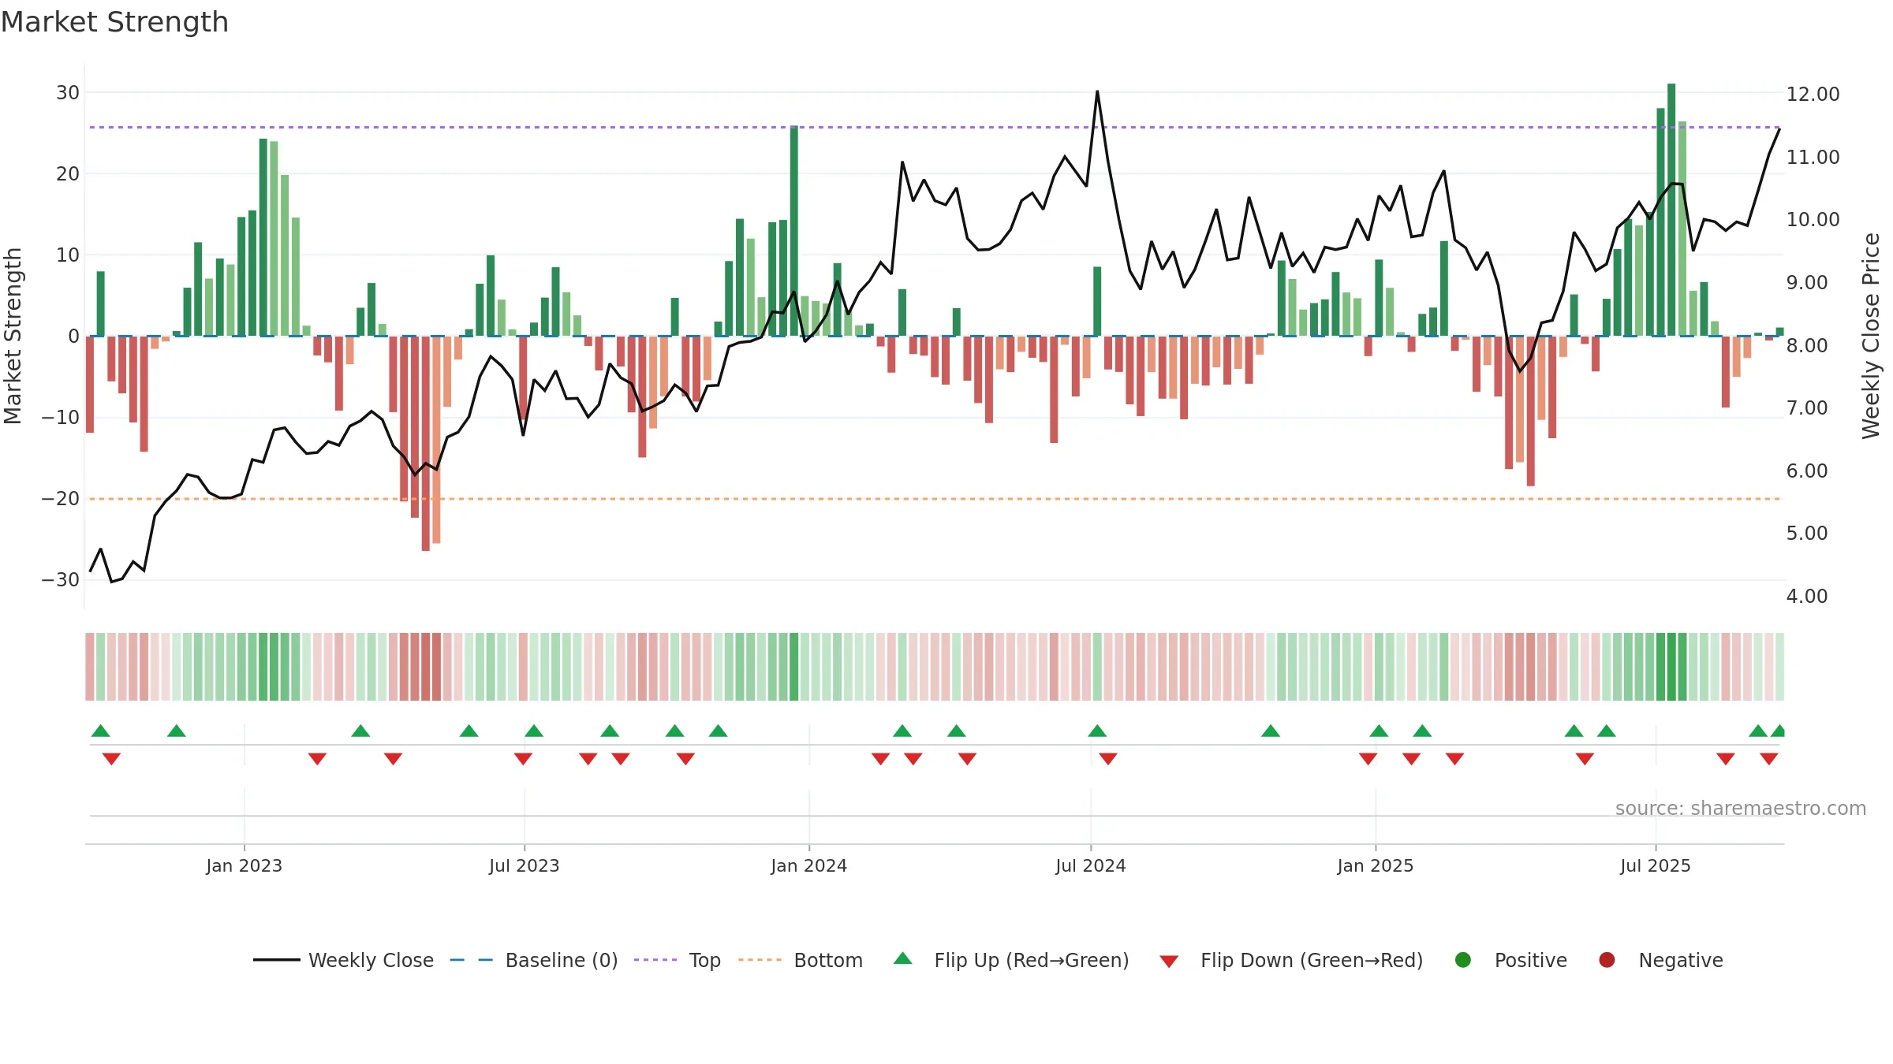This screenshot has height=1064, width=1893.
Task: Click the −30 market strength axis value
Action: pyautogui.click(x=61, y=579)
